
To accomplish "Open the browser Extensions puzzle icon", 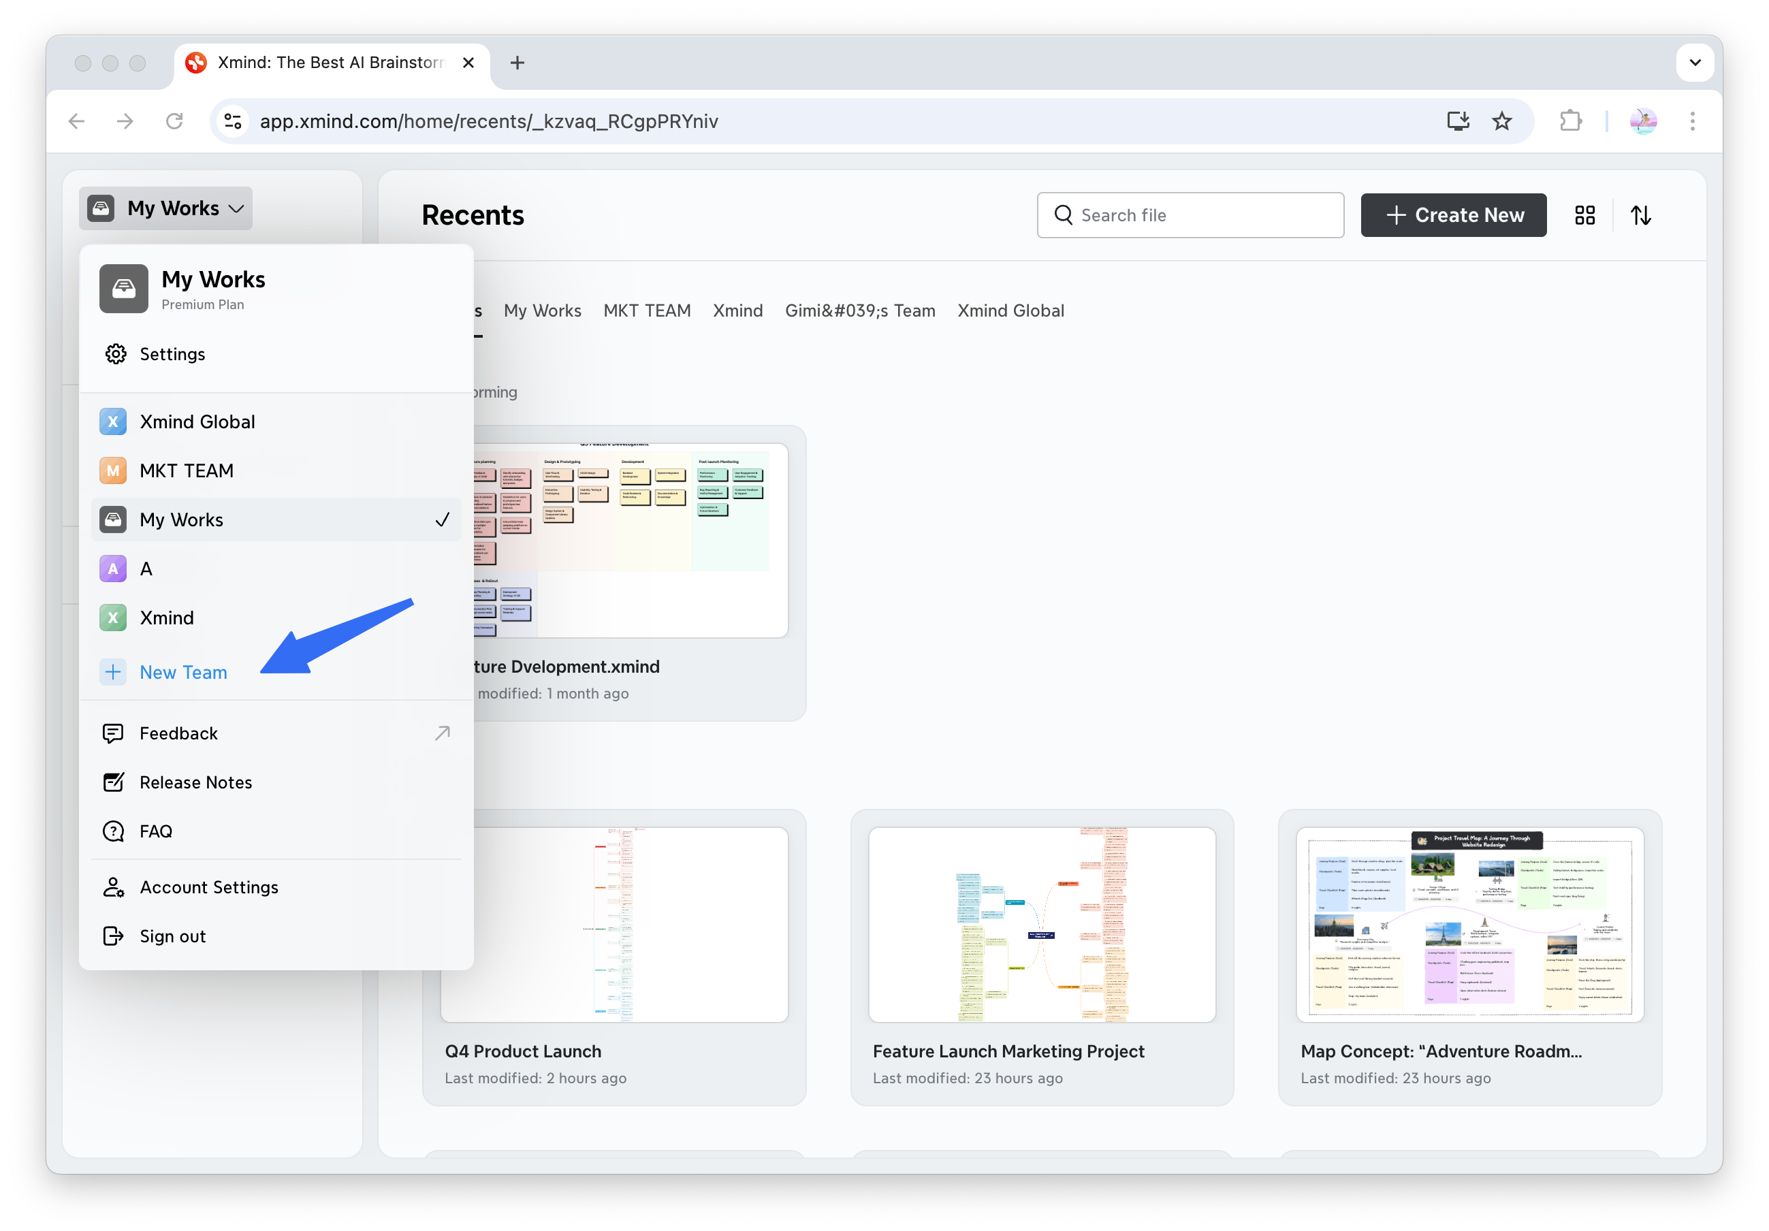I will pyautogui.click(x=1570, y=121).
